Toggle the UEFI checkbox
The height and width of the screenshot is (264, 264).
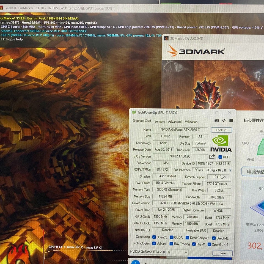click(x=220, y=157)
